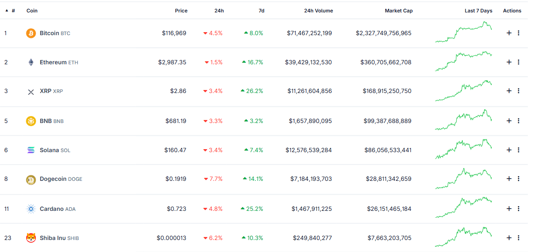
Task: Click the XRP logo icon
Action: (x=31, y=91)
